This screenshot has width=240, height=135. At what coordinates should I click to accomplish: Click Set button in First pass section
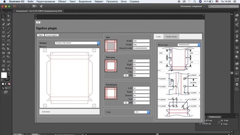pyautogui.click(x=126, y=75)
